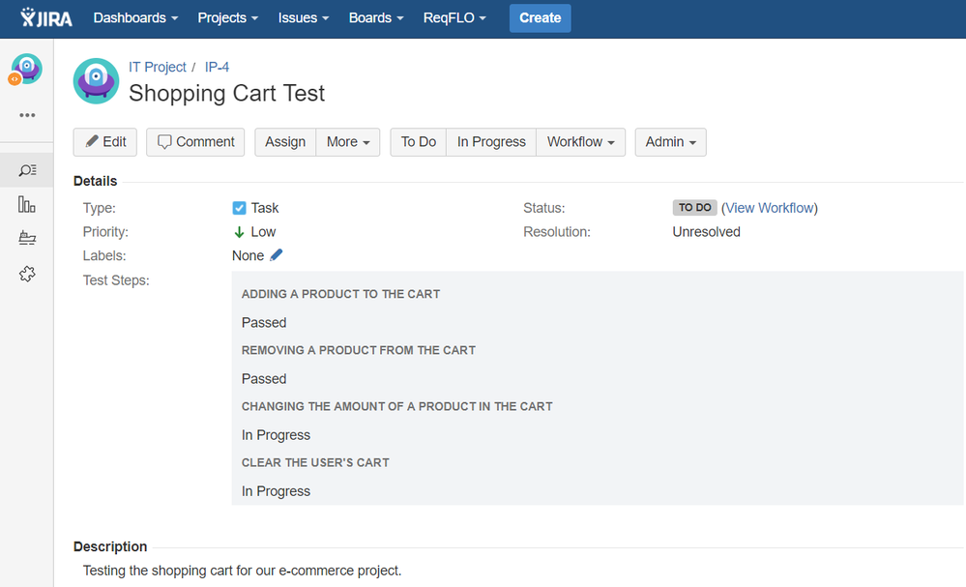Open the JIRA logo home link

pos(46,17)
